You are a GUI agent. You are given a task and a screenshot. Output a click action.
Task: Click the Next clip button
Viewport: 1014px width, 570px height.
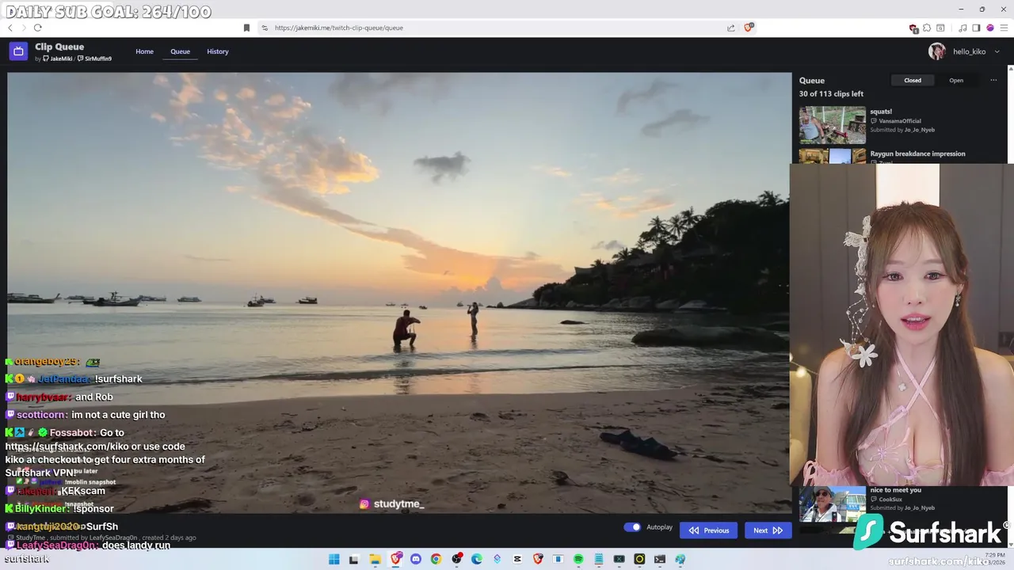(768, 530)
